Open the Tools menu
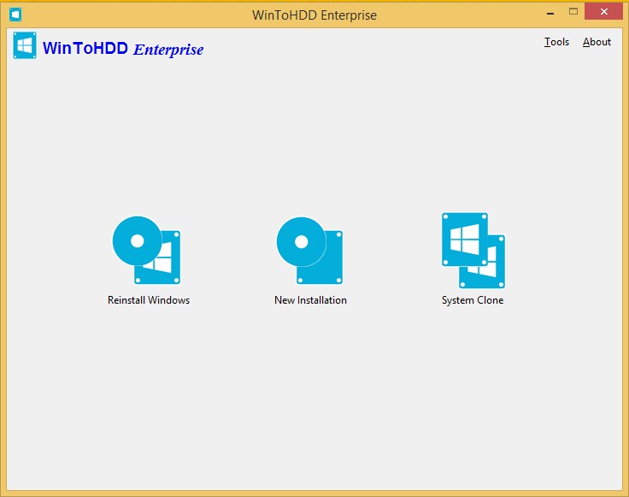The width and height of the screenshot is (629, 497). coord(556,42)
